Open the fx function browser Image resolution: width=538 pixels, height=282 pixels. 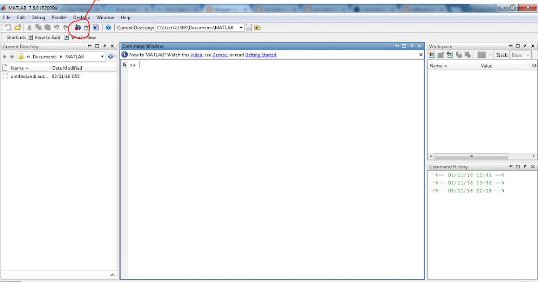coord(125,65)
